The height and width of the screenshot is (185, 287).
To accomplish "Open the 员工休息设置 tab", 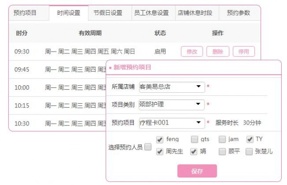I will [x=151, y=13].
